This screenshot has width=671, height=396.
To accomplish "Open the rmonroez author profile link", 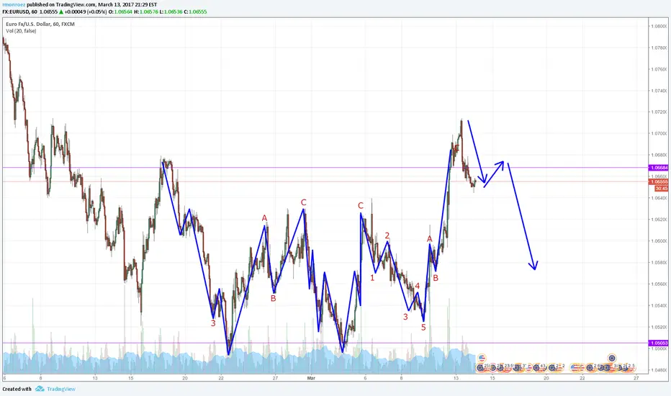I will click(14, 5).
